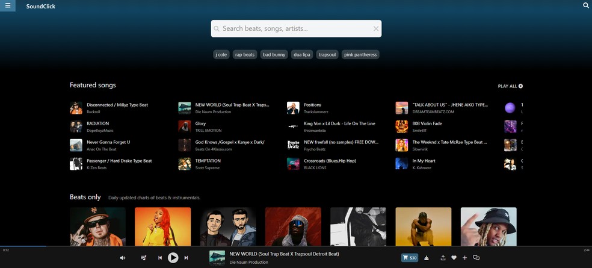This screenshot has height=268, width=592.
Task: Open the TEMPTATION song
Action: [208, 161]
